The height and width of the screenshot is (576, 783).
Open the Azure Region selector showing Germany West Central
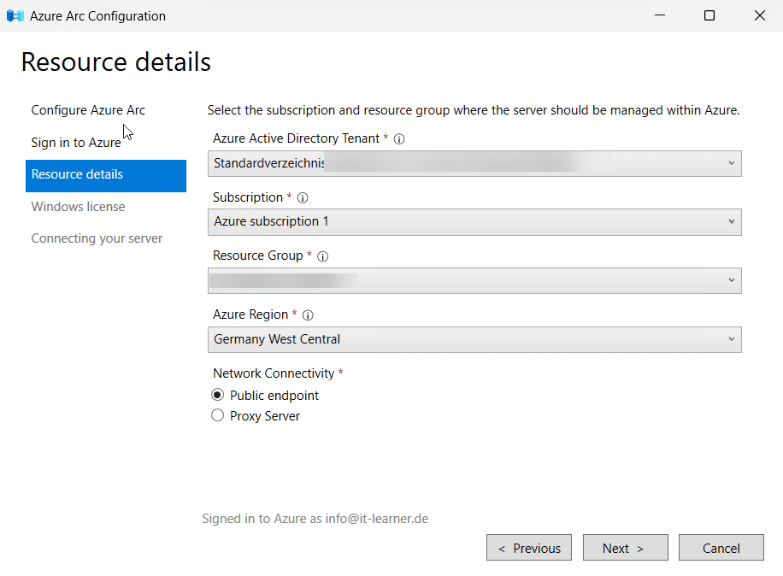pyautogui.click(x=474, y=339)
